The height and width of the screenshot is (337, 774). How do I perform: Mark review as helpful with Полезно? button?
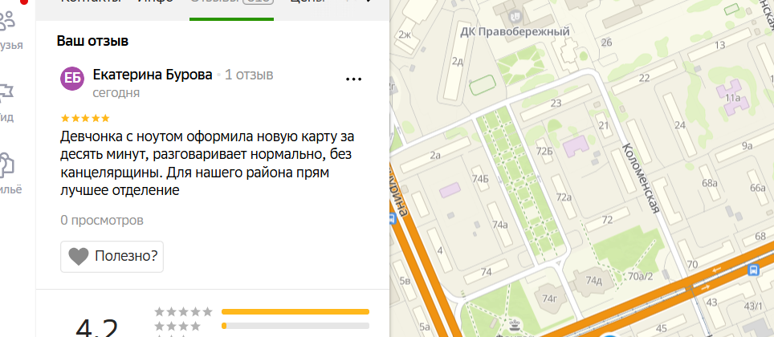(x=112, y=257)
